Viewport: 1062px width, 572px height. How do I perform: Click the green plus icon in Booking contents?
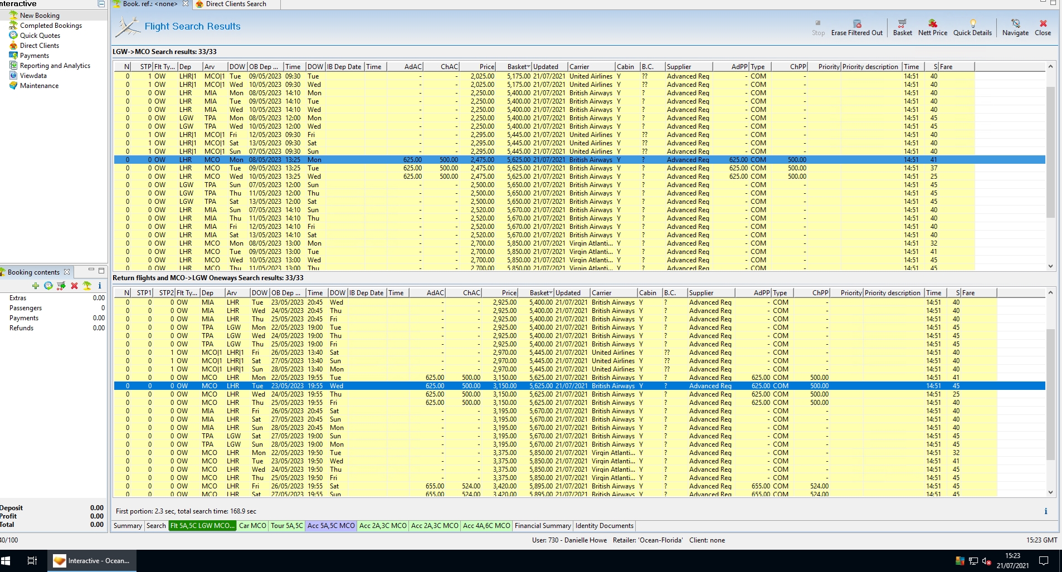pyautogui.click(x=36, y=286)
